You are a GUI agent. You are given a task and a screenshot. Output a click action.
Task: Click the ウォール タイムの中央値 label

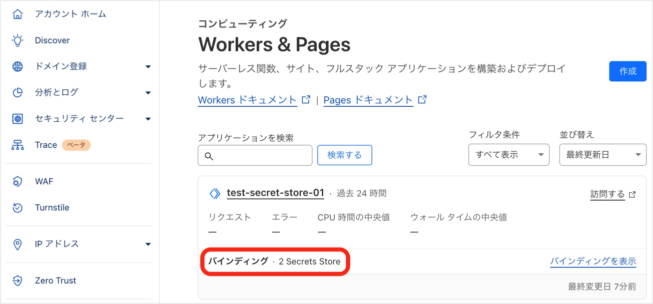click(x=459, y=217)
